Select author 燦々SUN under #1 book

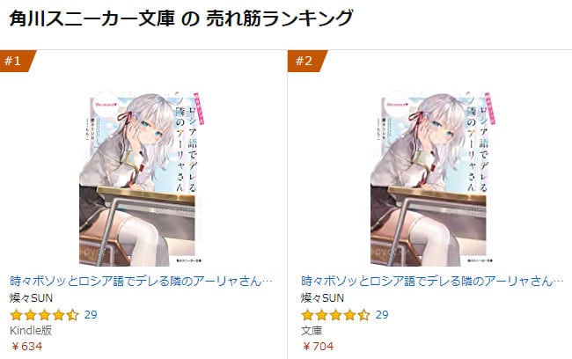point(31,298)
